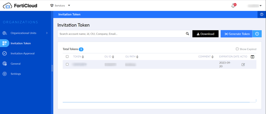Click the edit icon in token row
Viewport: 266px width, 114px height.
click(x=243, y=65)
